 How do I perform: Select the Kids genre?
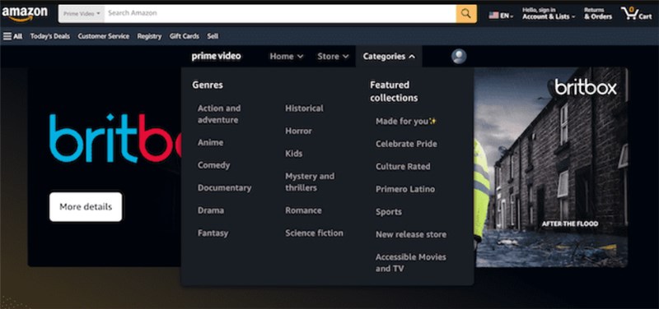(293, 154)
